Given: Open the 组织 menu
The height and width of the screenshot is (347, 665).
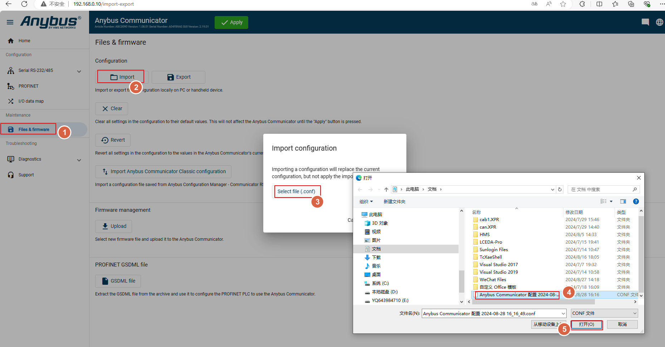Looking at the screenshot, I should [x=366, y=202].
